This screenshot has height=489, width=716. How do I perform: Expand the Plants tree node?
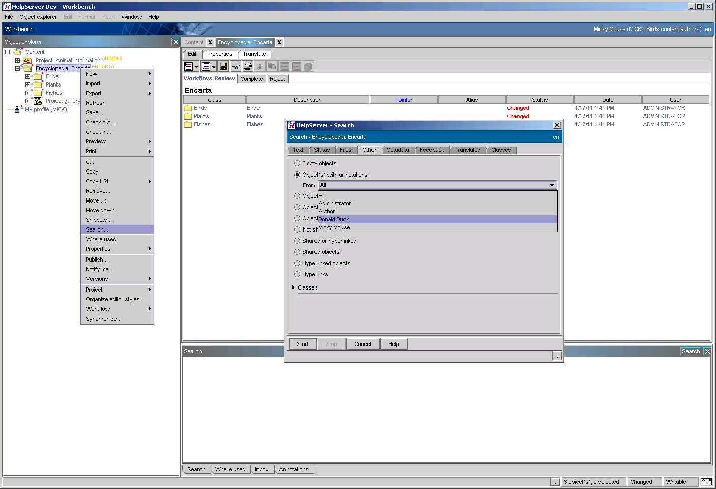coord(28,84)
